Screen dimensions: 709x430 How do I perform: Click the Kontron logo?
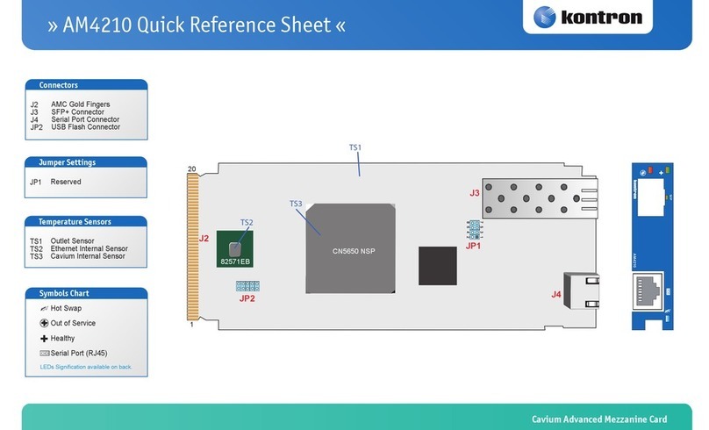pyautogui.click(x=587, y=18)
